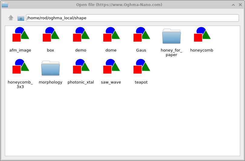Navigate to the home folder
Viewport: 245px width, 161px height.
[21, 18]
